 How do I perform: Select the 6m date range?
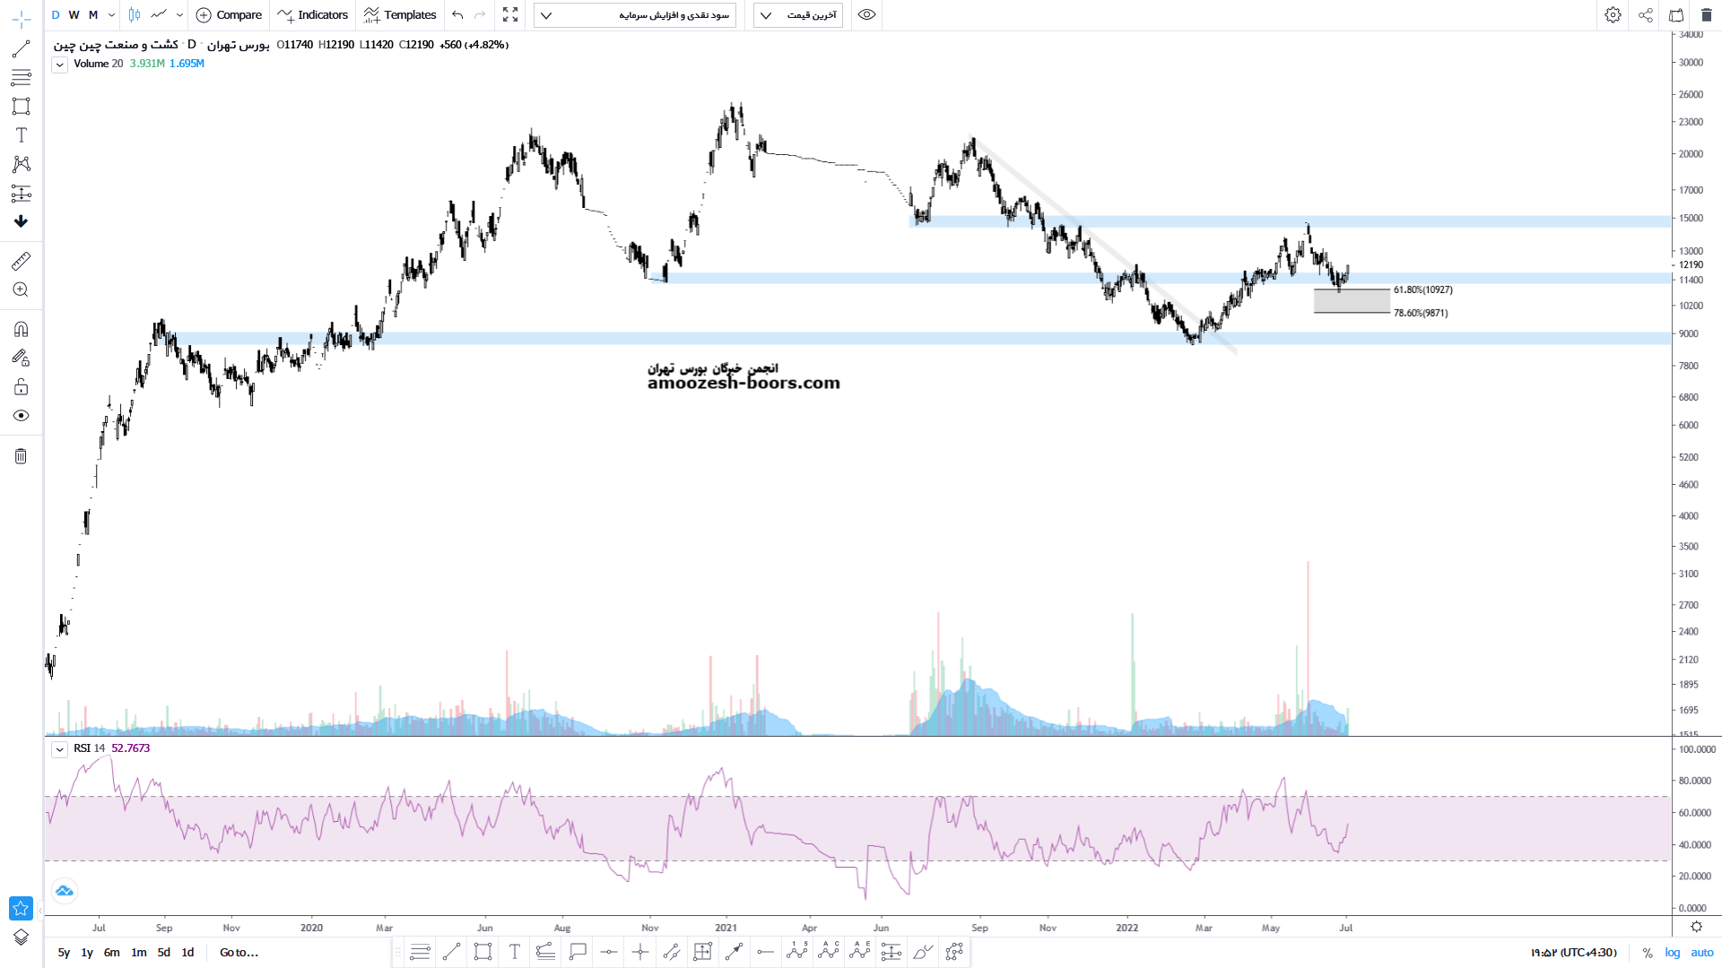(x=111, y=953)
